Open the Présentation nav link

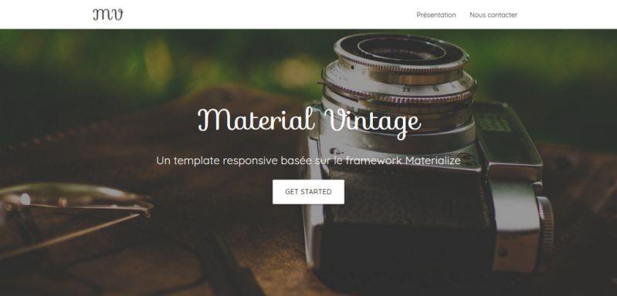coord(436,15)
